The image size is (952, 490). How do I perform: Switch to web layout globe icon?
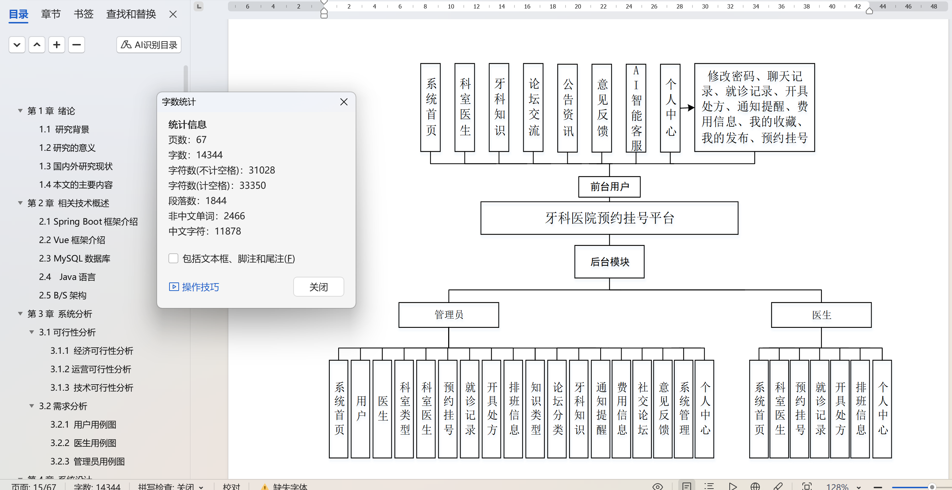755,486
